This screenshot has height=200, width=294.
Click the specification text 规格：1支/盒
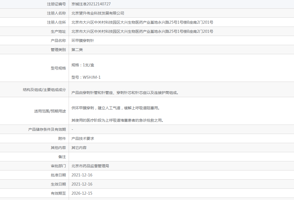pyautogui.click(x=83, y=65)
